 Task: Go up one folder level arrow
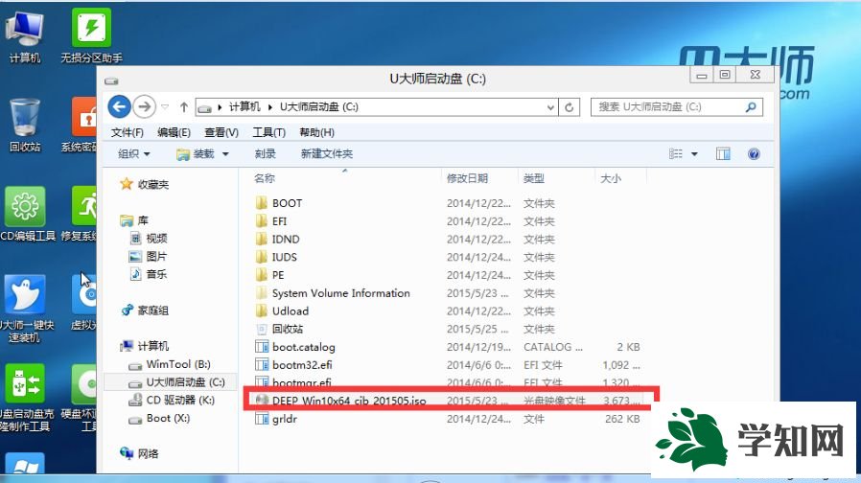click(184, 107)
